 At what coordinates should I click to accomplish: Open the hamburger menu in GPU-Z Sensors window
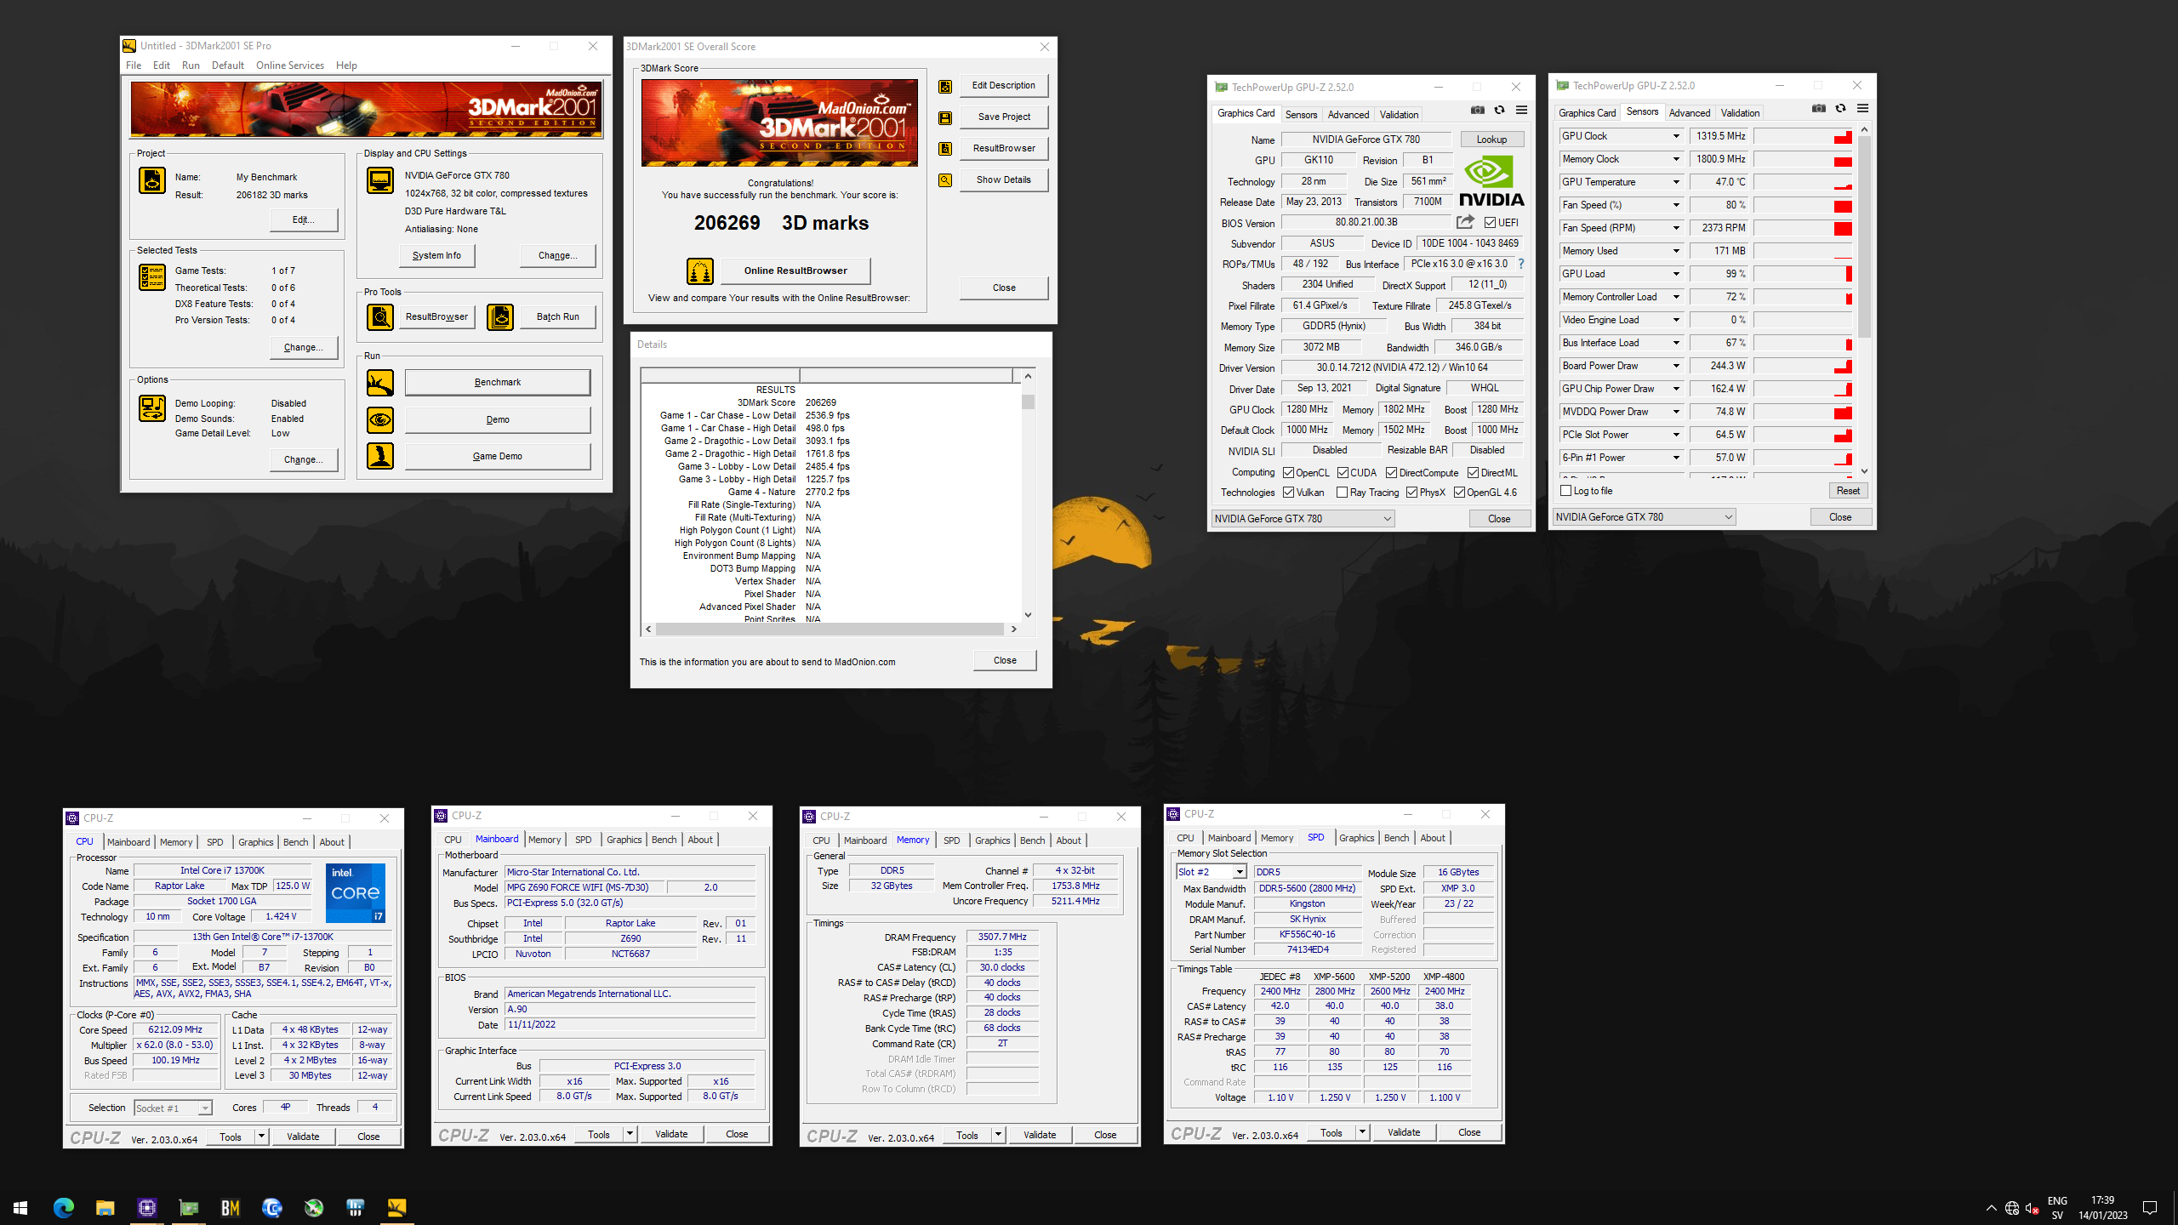click(x=1863, y=109)
